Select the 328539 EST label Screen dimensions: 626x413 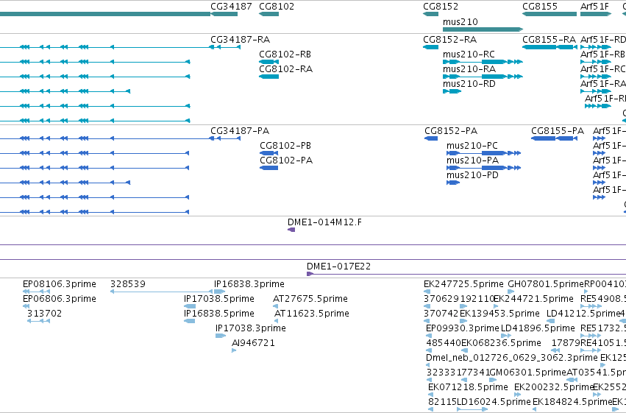pos(128,284)
